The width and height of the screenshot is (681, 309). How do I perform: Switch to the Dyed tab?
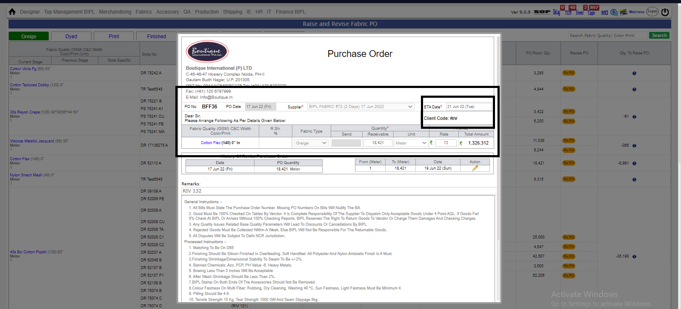coord(72,37)
